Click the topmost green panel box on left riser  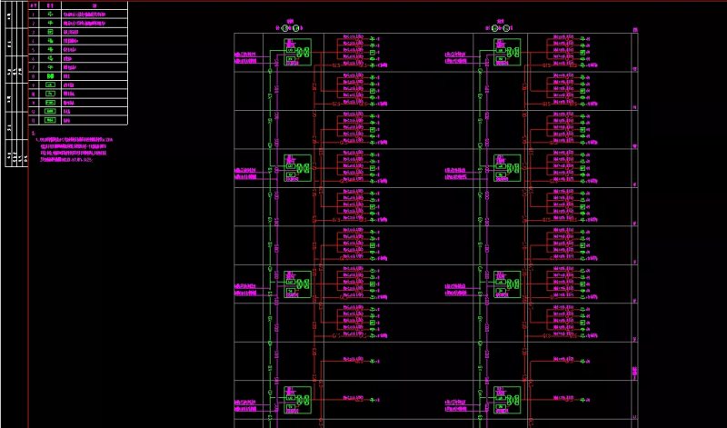(x=297, y=52)
